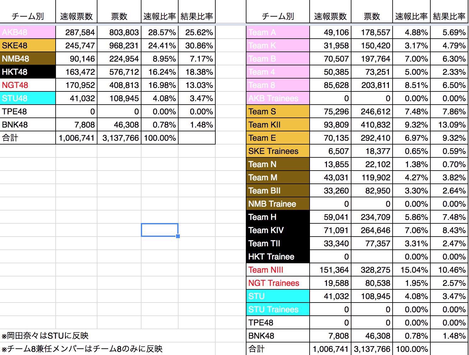Click the Team A cell

(x=278, y=32)
